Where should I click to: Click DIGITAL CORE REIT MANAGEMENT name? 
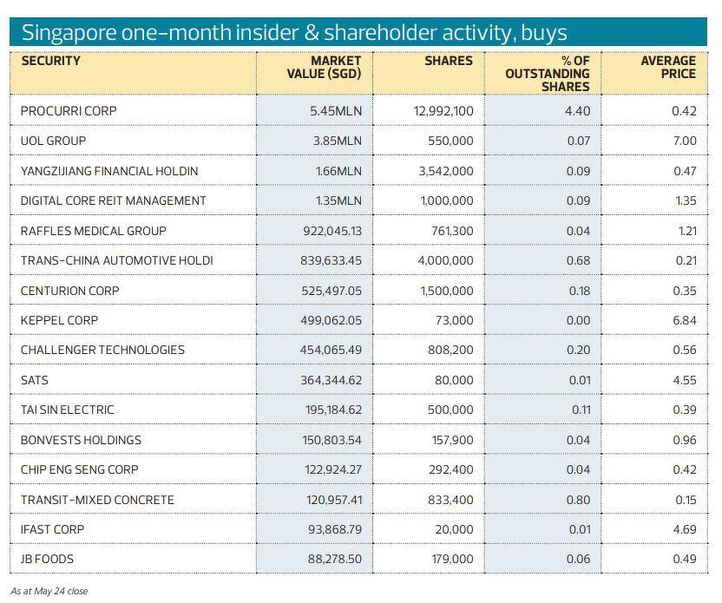pyautogui.click(x=114, y=201)
